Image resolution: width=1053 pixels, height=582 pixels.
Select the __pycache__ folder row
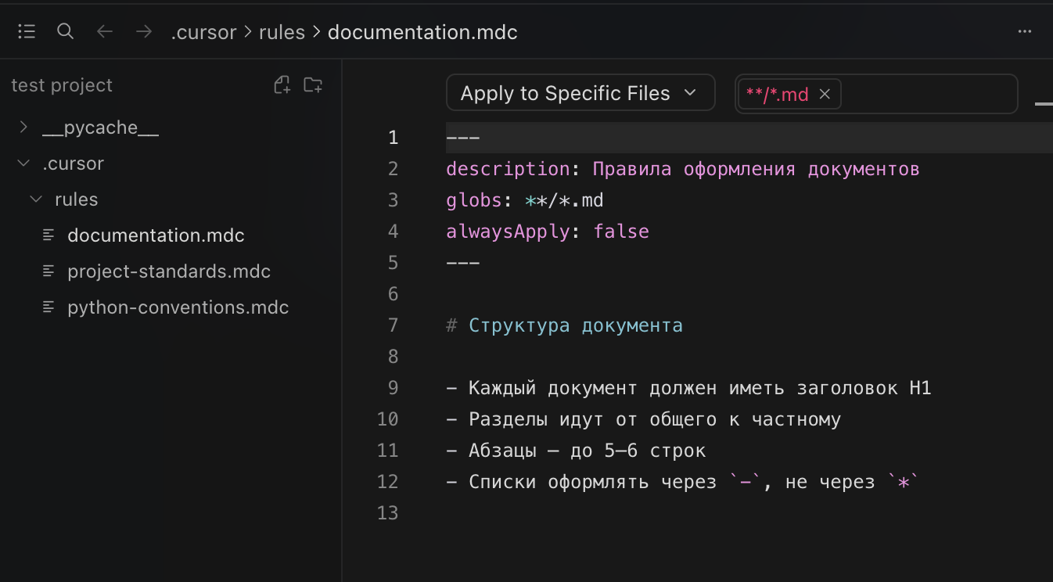tap(171, 128)
